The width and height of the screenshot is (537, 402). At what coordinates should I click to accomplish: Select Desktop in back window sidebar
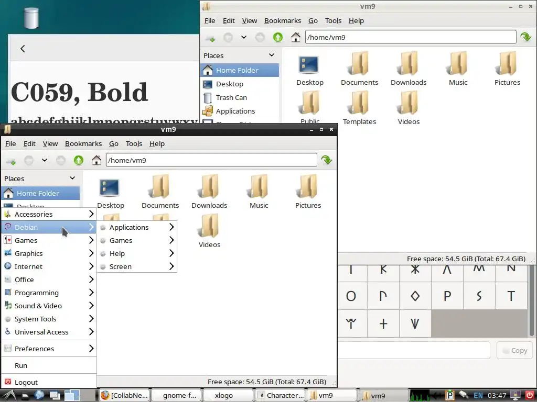point(240,84)
